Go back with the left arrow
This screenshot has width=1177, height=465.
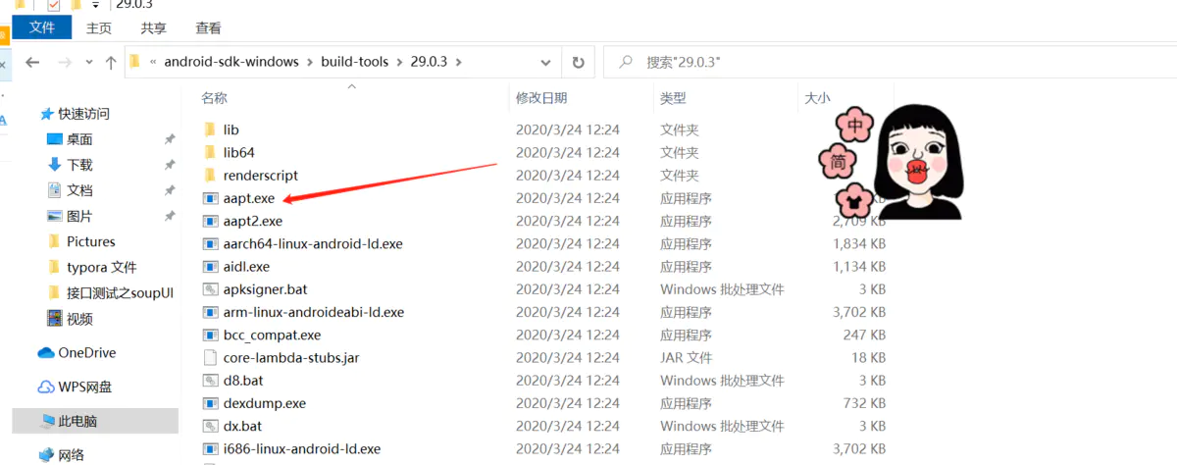(x=31, y=62)
